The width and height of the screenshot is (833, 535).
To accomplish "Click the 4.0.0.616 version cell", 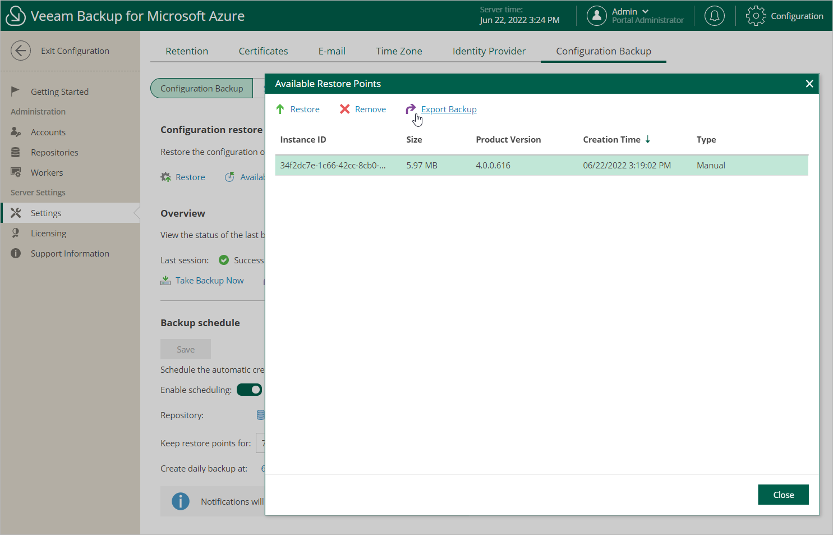I will tap(493, 165).
